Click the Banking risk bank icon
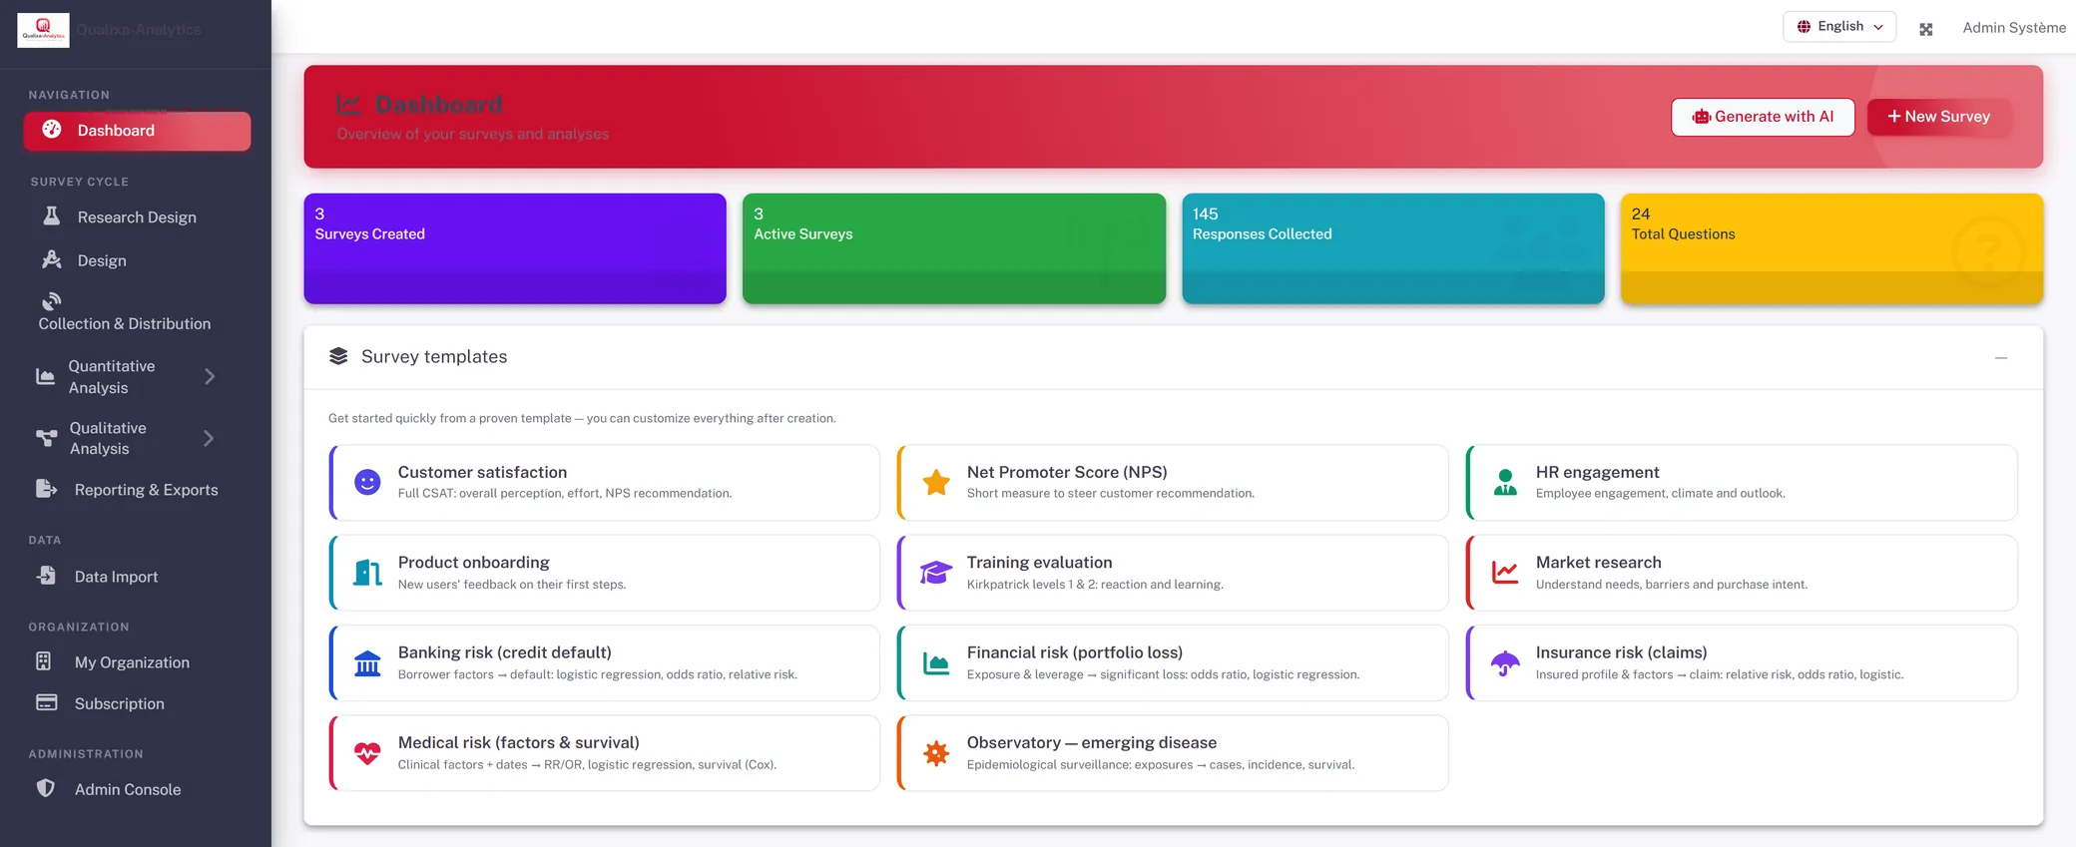The image size is (2076, 847). pos(367,663)
